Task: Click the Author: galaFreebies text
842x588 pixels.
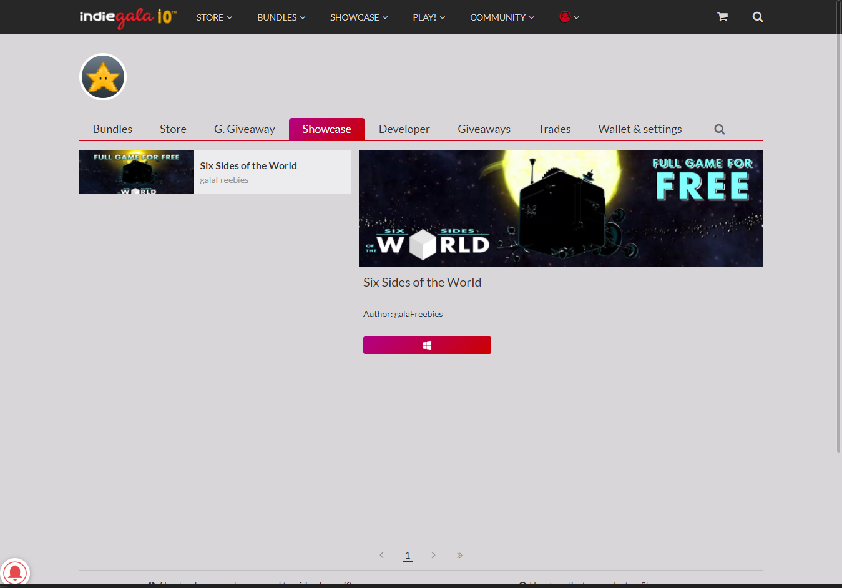Action: 403,314
